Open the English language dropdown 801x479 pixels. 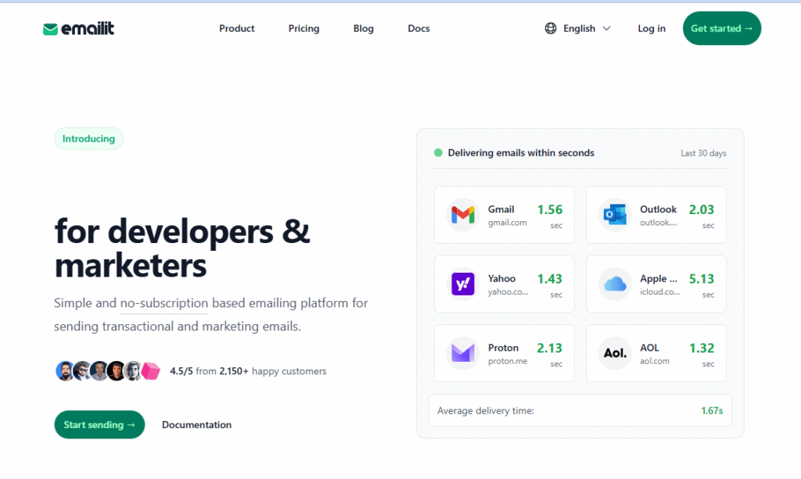580,28
